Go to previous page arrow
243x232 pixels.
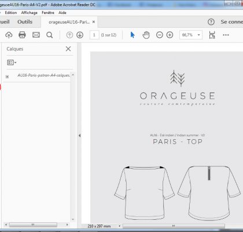point(69,35)
